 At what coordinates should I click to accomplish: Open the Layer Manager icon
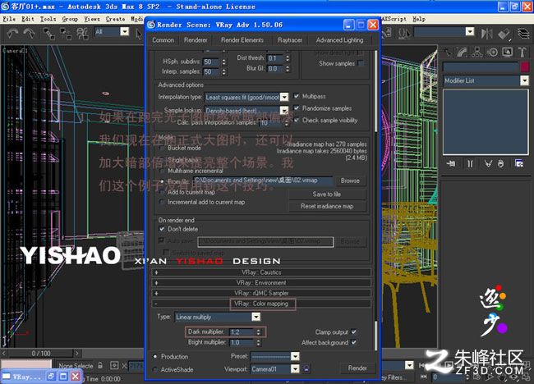pos(523,34)
